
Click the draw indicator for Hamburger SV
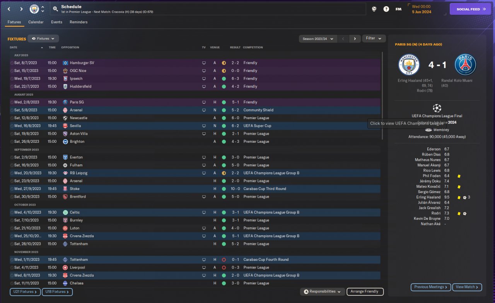(x=224, y=63)
